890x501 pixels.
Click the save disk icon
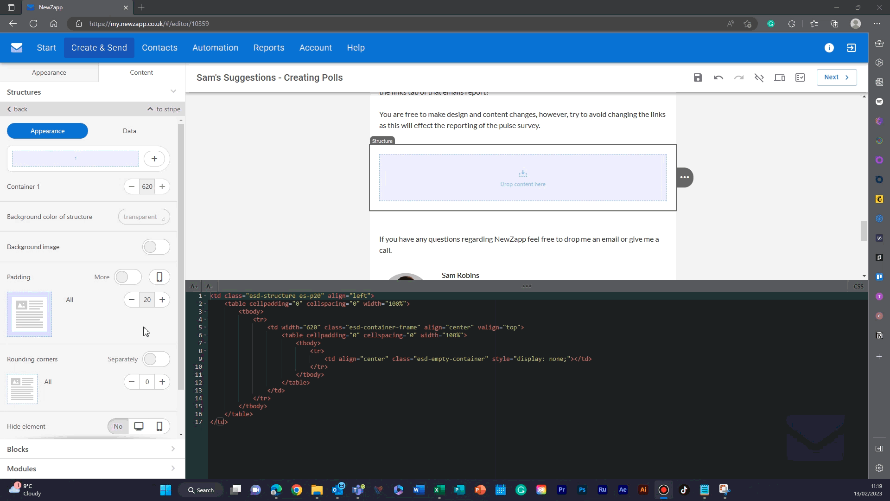(x=698, y=77)
